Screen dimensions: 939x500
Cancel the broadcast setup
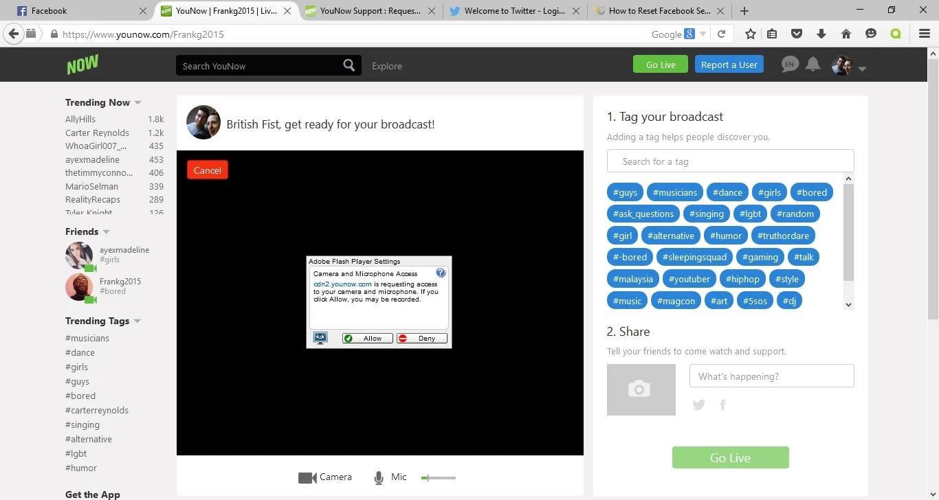[x=208, y=170]
